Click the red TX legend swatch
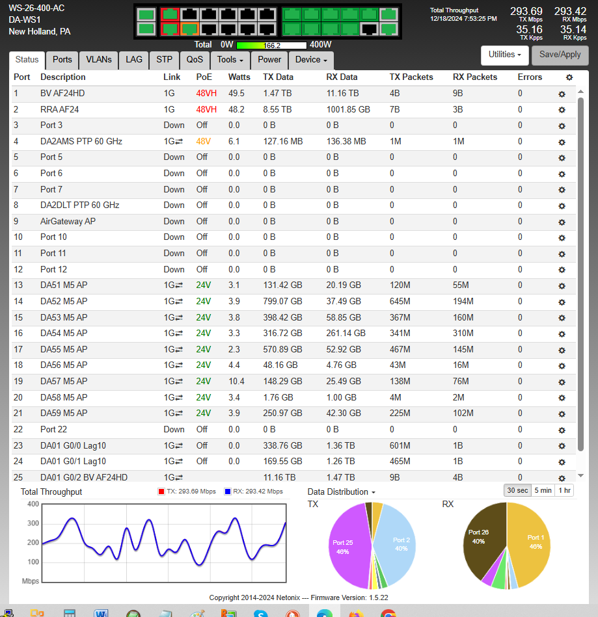This screenshot has width=598, height=617. pos(161,492)
